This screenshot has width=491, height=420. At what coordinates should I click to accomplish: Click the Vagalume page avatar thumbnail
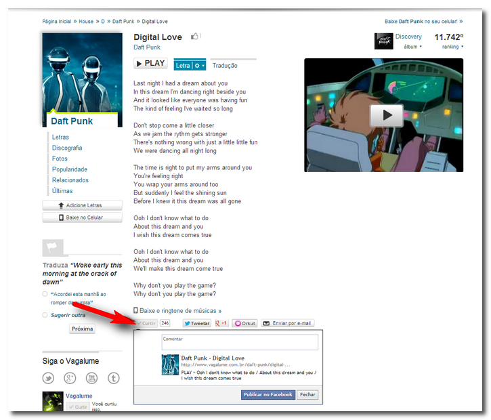coord(53,402)
